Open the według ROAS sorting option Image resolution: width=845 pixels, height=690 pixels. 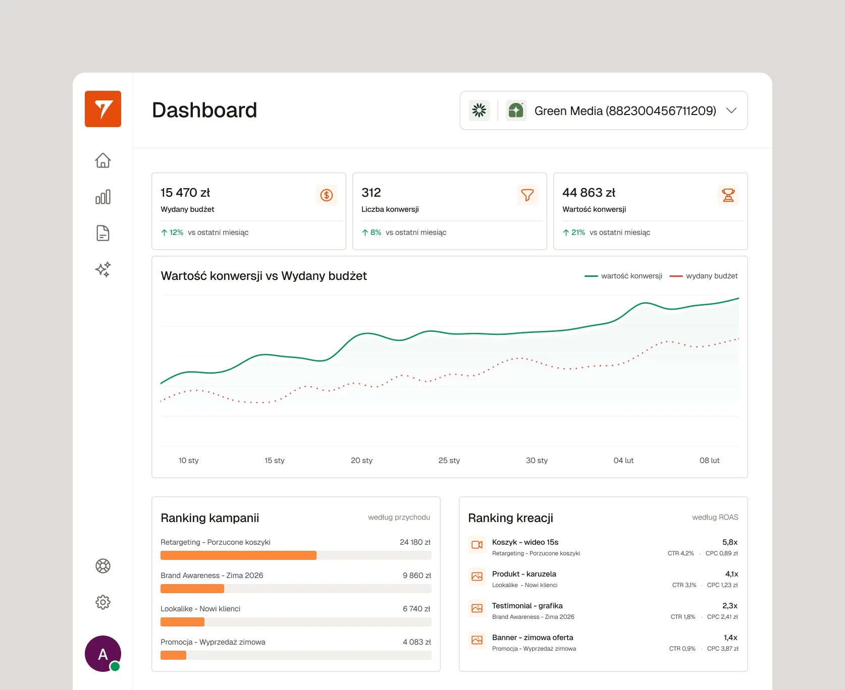click(715, 517)
